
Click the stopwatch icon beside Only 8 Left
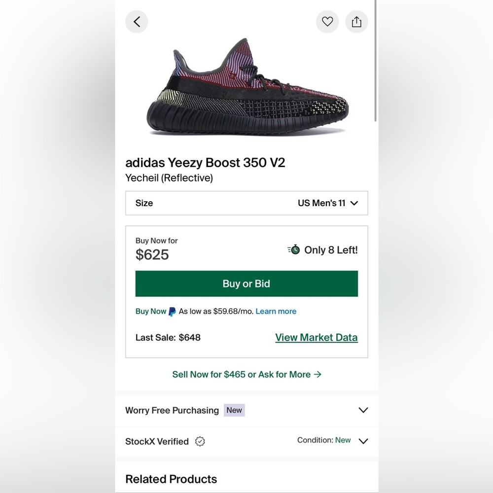point(293,250)
